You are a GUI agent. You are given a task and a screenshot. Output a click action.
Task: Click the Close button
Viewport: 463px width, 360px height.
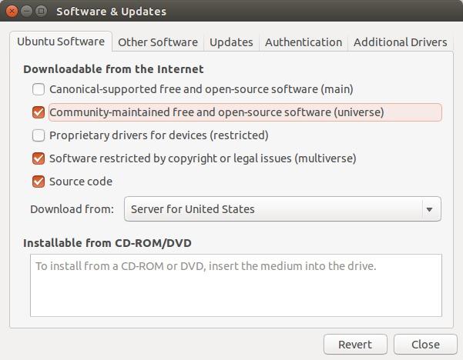[x=425, y=345]
